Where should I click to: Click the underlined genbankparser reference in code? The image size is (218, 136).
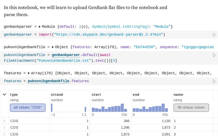[66, 55]
